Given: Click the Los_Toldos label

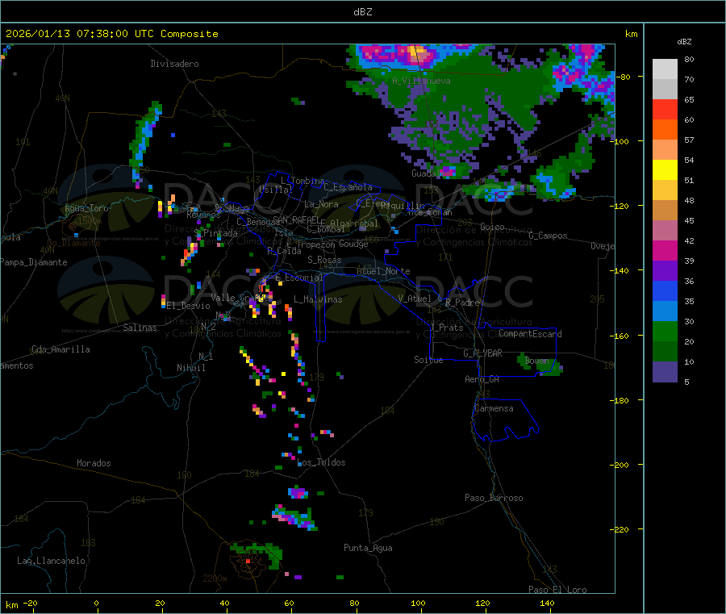Looking at the screenshot, I should (321, 462).
